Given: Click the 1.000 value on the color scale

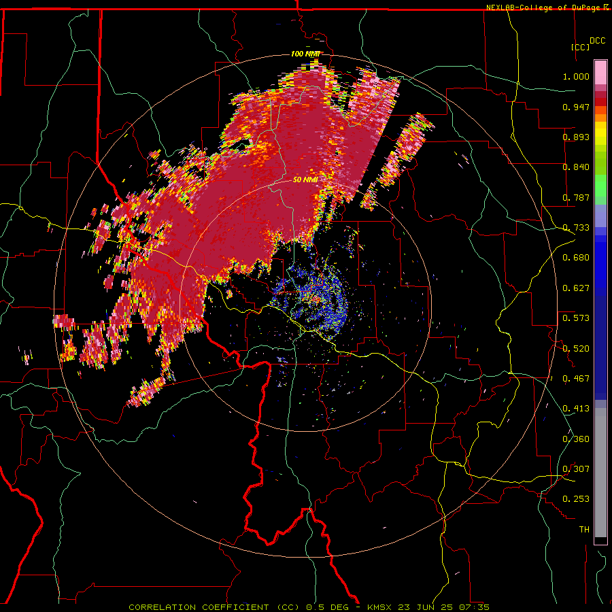Looking at the screenshot, I should [x=576, y=76].
